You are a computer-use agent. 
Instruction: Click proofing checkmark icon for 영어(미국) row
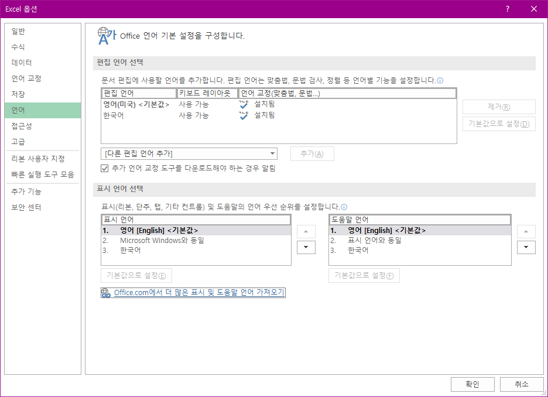(x=244, y=104)
